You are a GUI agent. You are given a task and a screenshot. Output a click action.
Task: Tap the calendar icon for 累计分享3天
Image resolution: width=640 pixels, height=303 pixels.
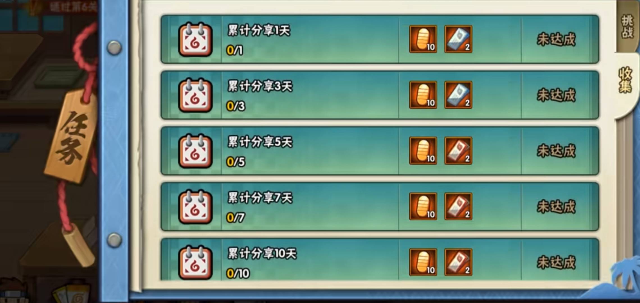point(195,95)
